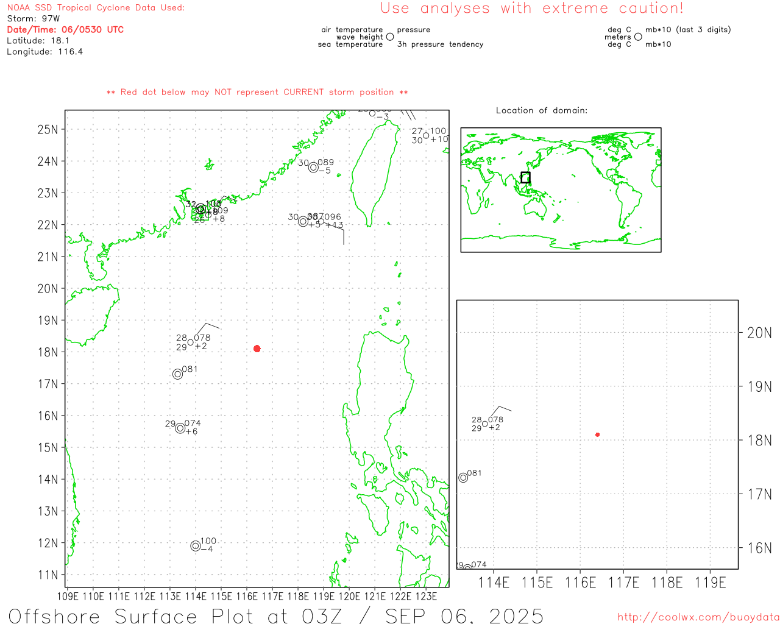Click the small red dot in the zoomed inset map
Viewport: 780px width, 624px height.
point(597,434)
